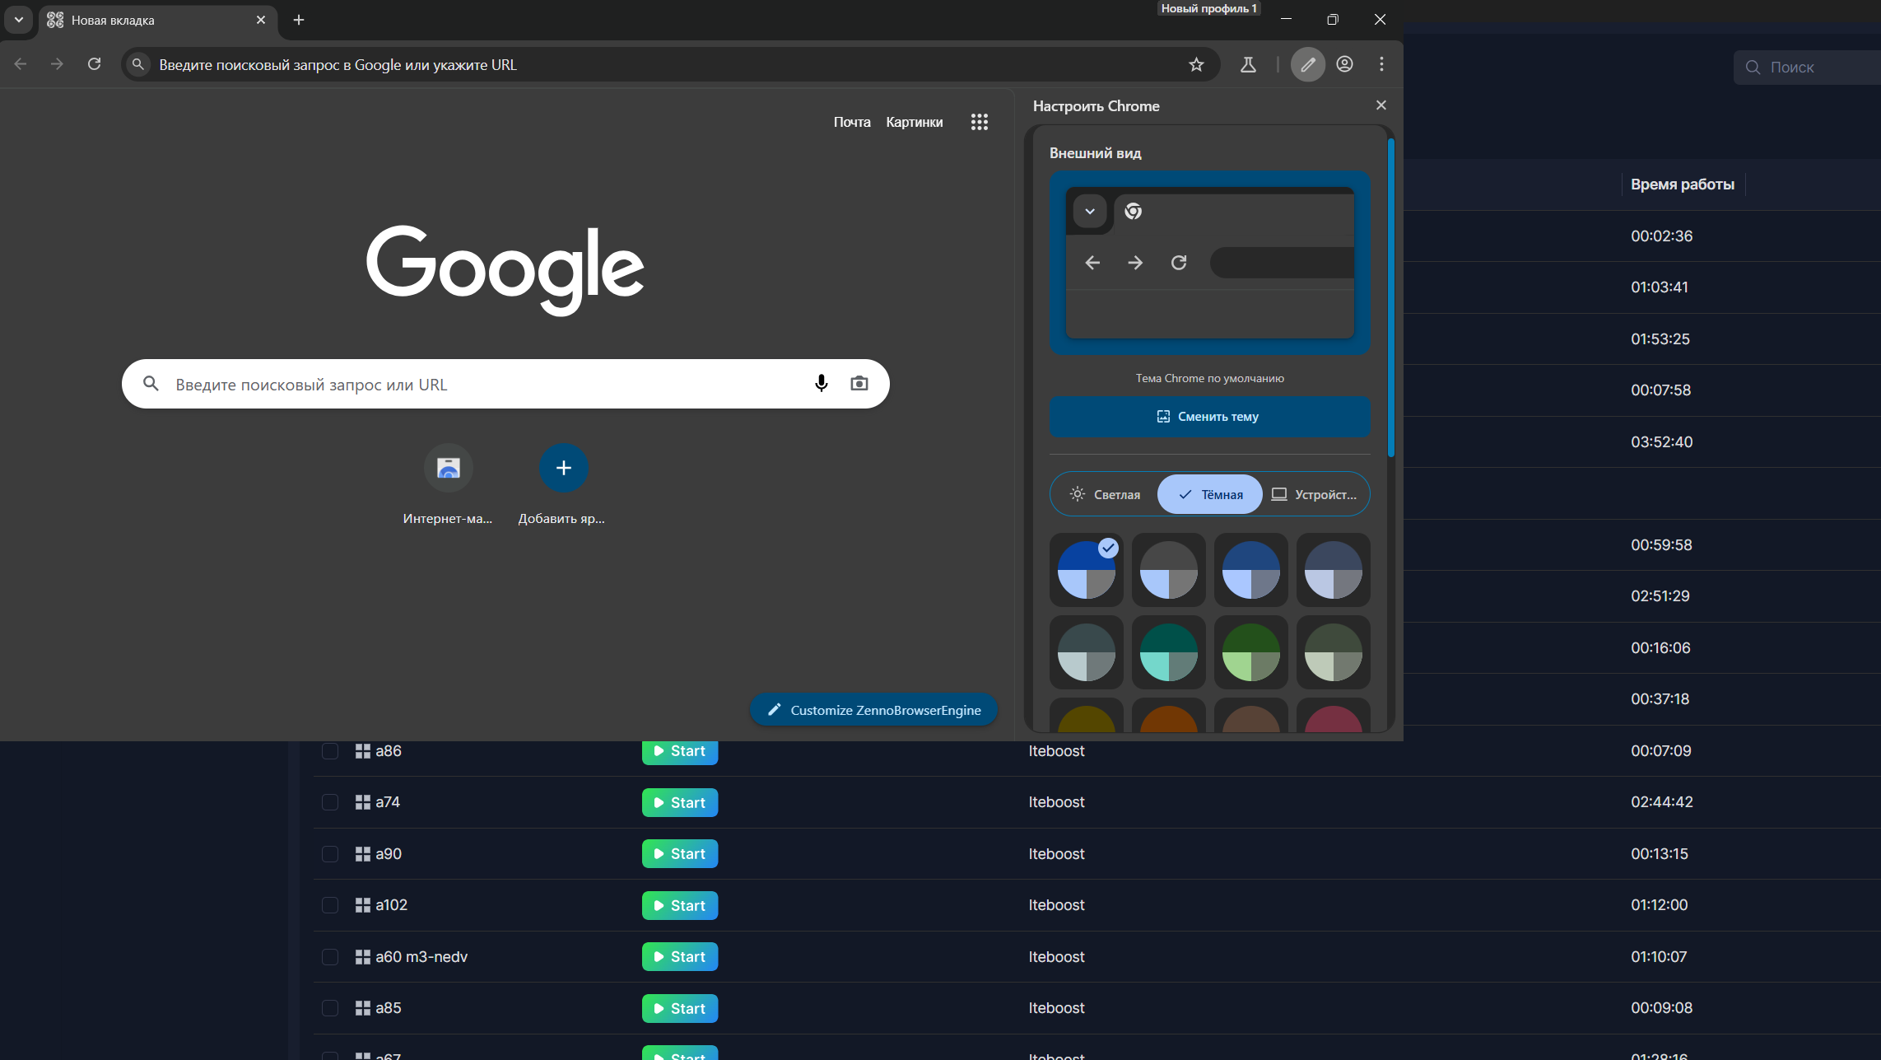Click the Поиск search field in background window

(1807, 68)
